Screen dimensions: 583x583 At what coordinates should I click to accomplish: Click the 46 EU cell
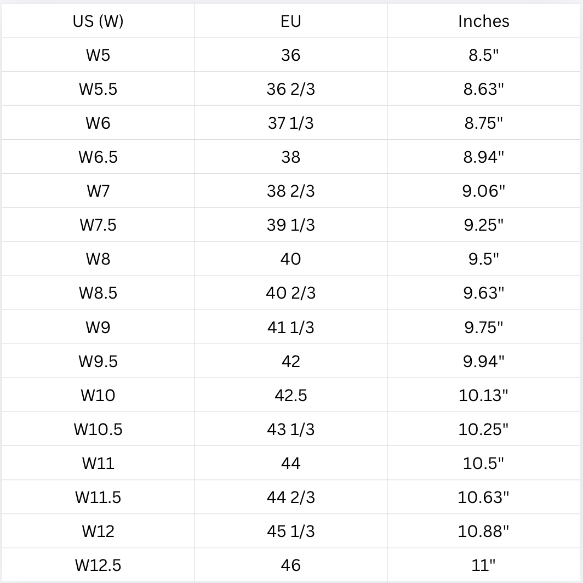(x=291, y=565)
